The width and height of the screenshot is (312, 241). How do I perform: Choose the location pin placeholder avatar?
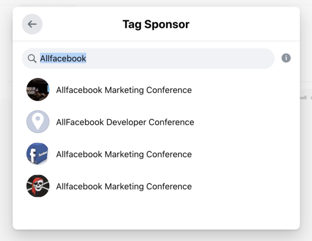click(38, 122)
